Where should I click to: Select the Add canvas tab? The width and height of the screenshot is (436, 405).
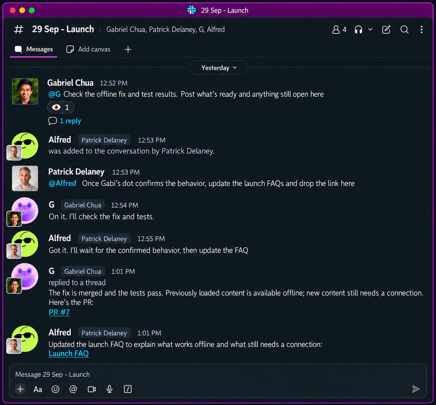(88, 49)
